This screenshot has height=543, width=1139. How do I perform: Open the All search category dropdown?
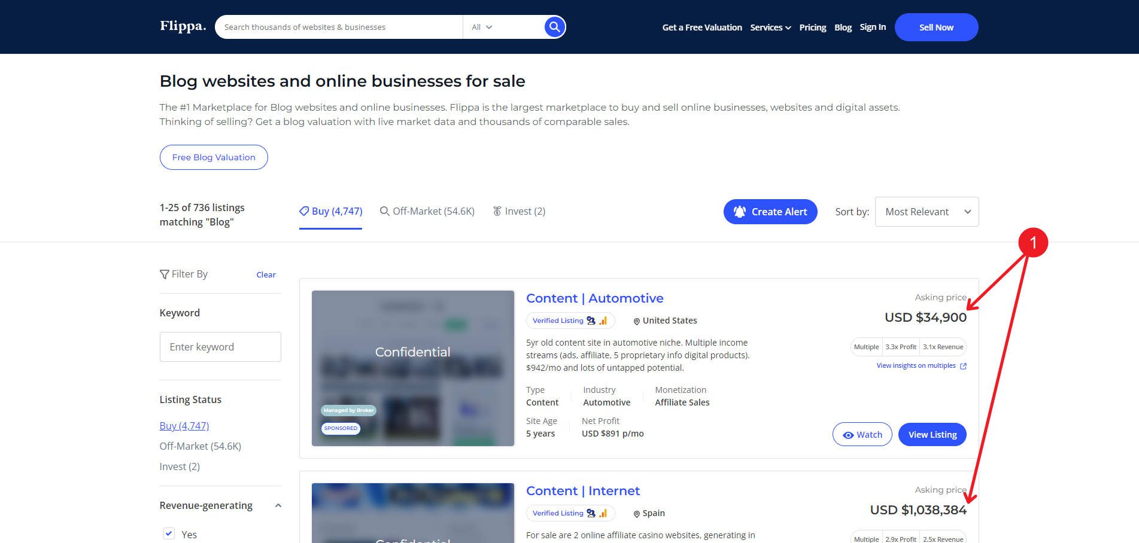click(x=482, y=26)
